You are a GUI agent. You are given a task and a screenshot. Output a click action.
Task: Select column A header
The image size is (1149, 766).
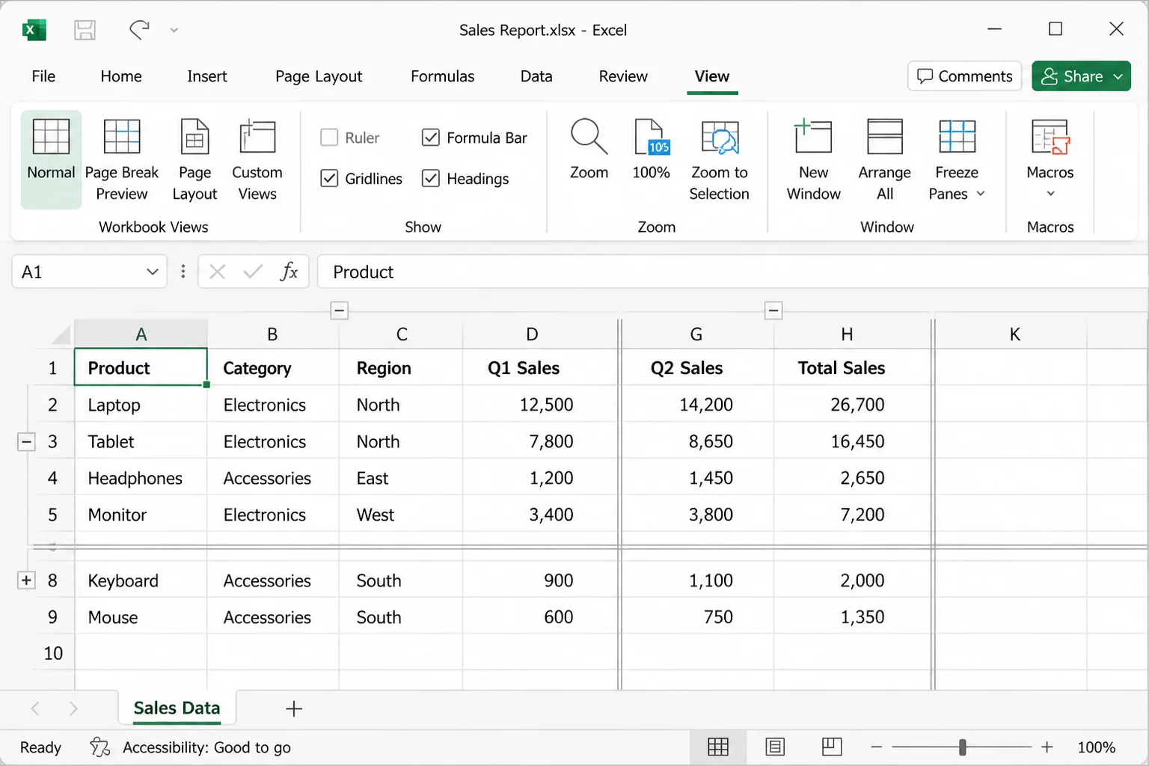click(x=141, y=334)
